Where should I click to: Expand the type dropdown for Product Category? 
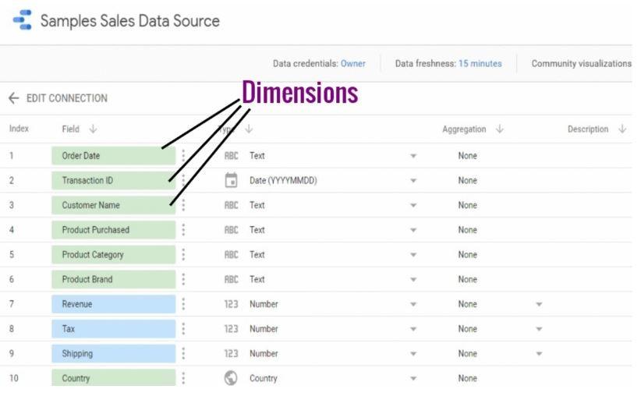[413, 255]
